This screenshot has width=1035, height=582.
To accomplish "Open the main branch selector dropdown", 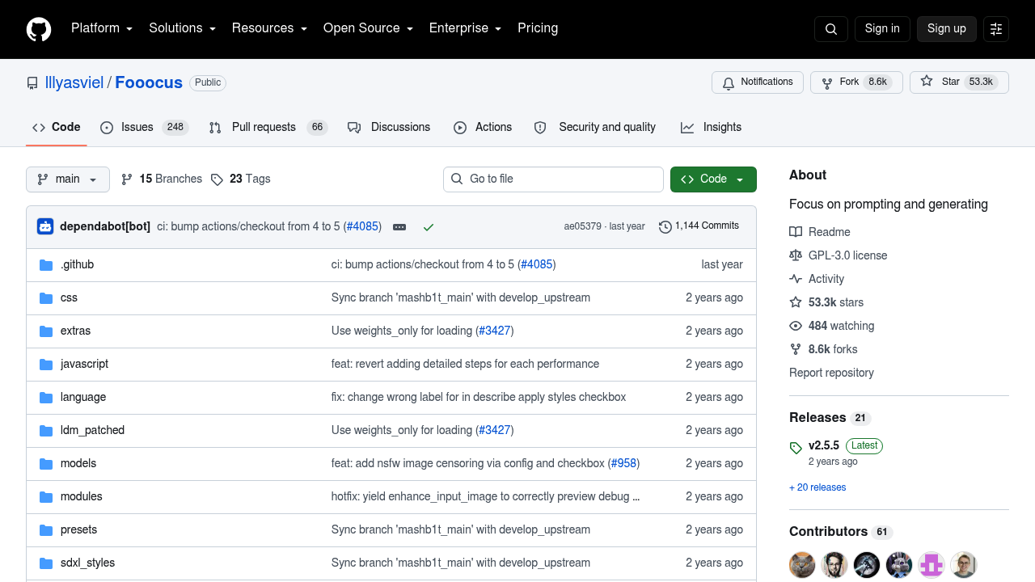I will [68, 179].
